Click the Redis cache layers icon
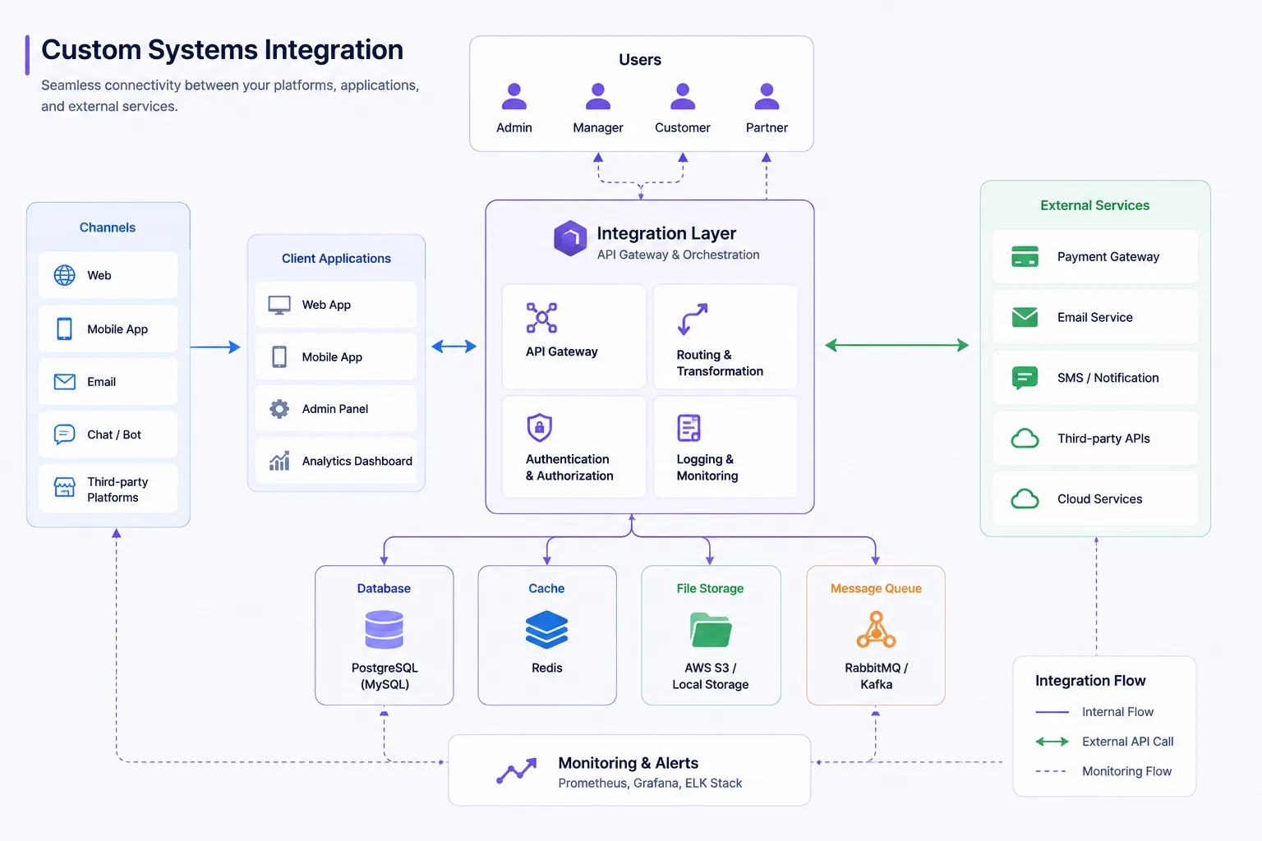This screenshot has height=841, width=1262. click(x=546, y=630)
